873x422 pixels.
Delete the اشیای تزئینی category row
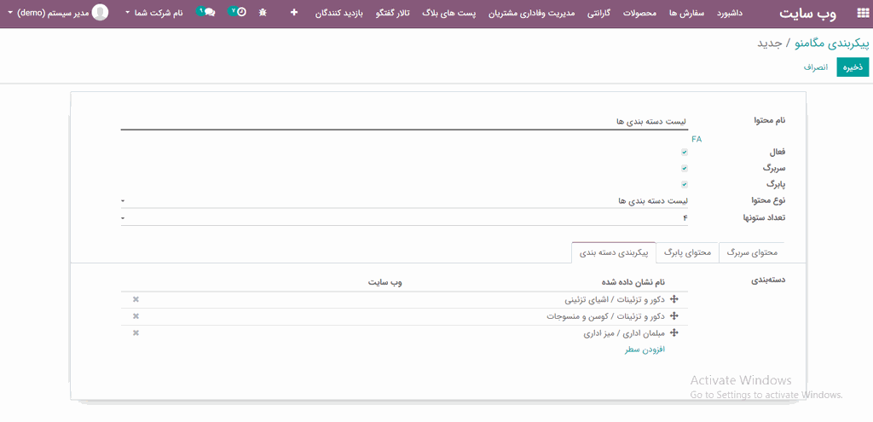click(x=136, y=299)
